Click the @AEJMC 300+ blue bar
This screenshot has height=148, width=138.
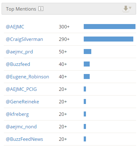tap(109, 27)
